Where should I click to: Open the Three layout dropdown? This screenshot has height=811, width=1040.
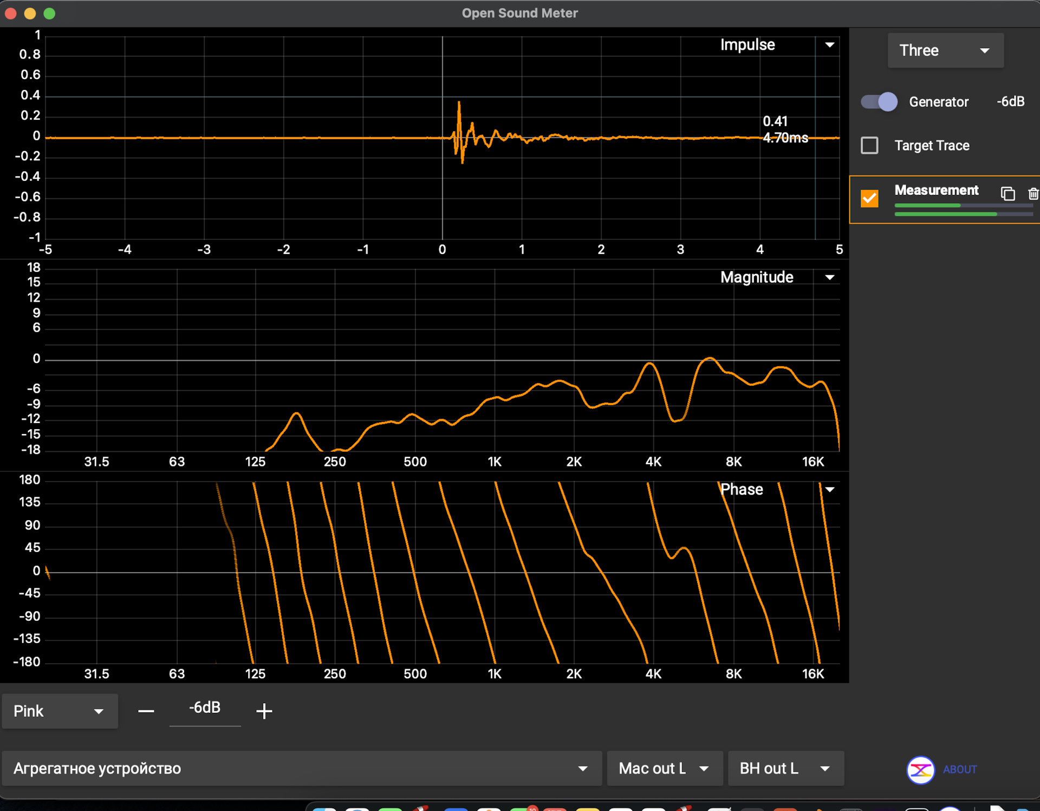click(x=945, y=50)
